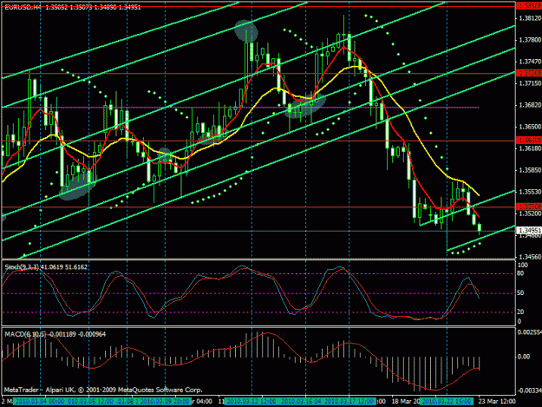The height and width of the screenshot is (407, 542).
Task: Select the 1.38120 price scale label
Action: [528, 18]
